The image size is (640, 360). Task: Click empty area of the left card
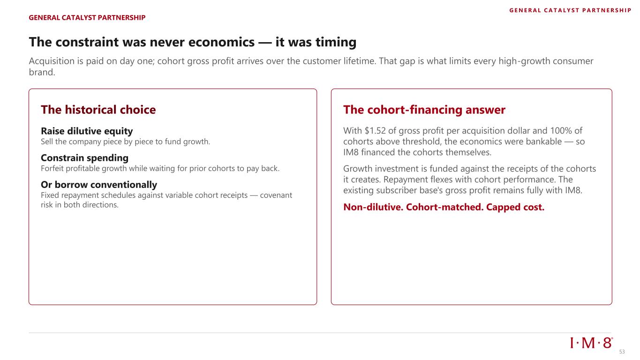tap(173, 258)
